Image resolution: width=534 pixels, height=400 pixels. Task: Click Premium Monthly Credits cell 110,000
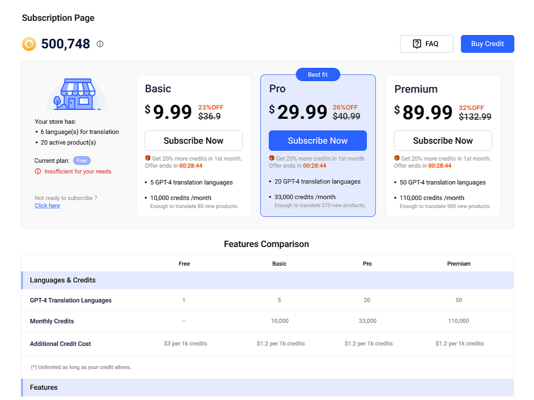tap(459, 321)
